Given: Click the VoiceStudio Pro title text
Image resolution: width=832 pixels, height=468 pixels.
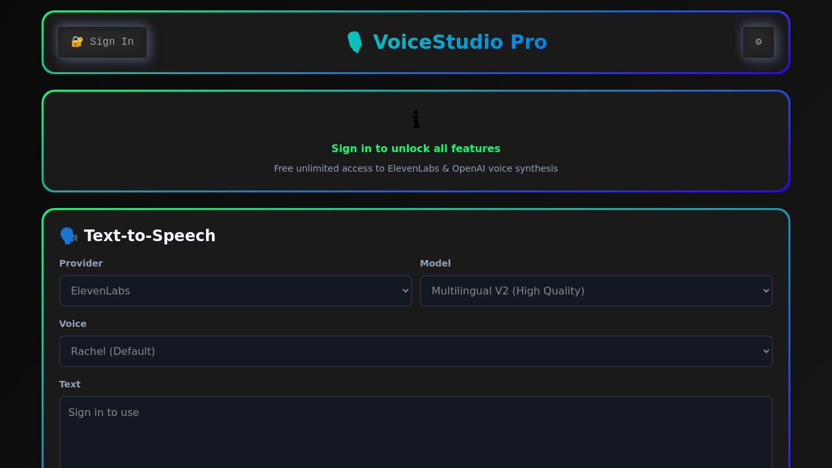Looking at the screenshot, I should (x=460, y=42).
